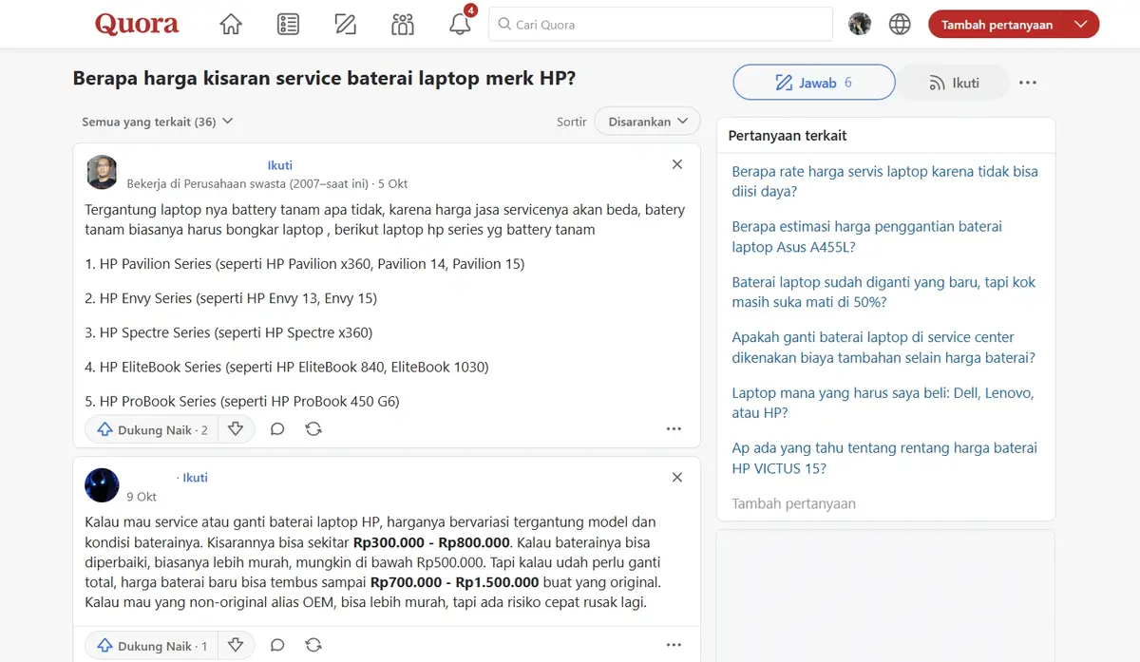Open comments on the first answer
This screenshot has height=662, width=1140.
[277, 429]
